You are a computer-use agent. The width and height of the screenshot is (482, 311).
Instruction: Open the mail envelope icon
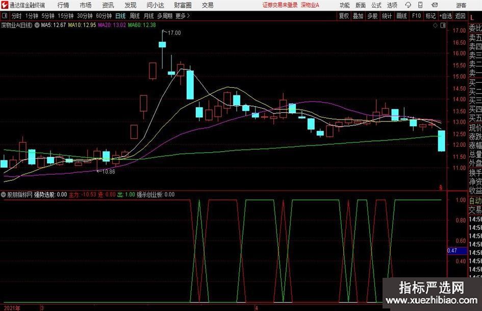435,5
